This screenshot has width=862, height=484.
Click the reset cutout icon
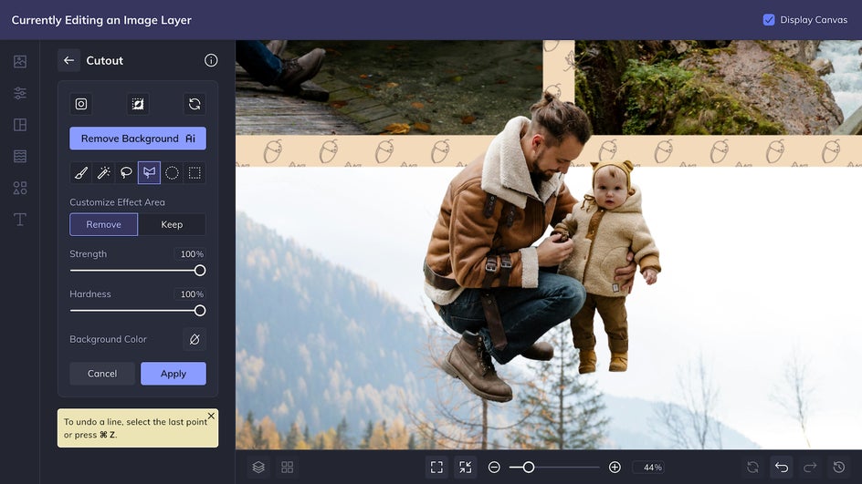pos(194,104)
